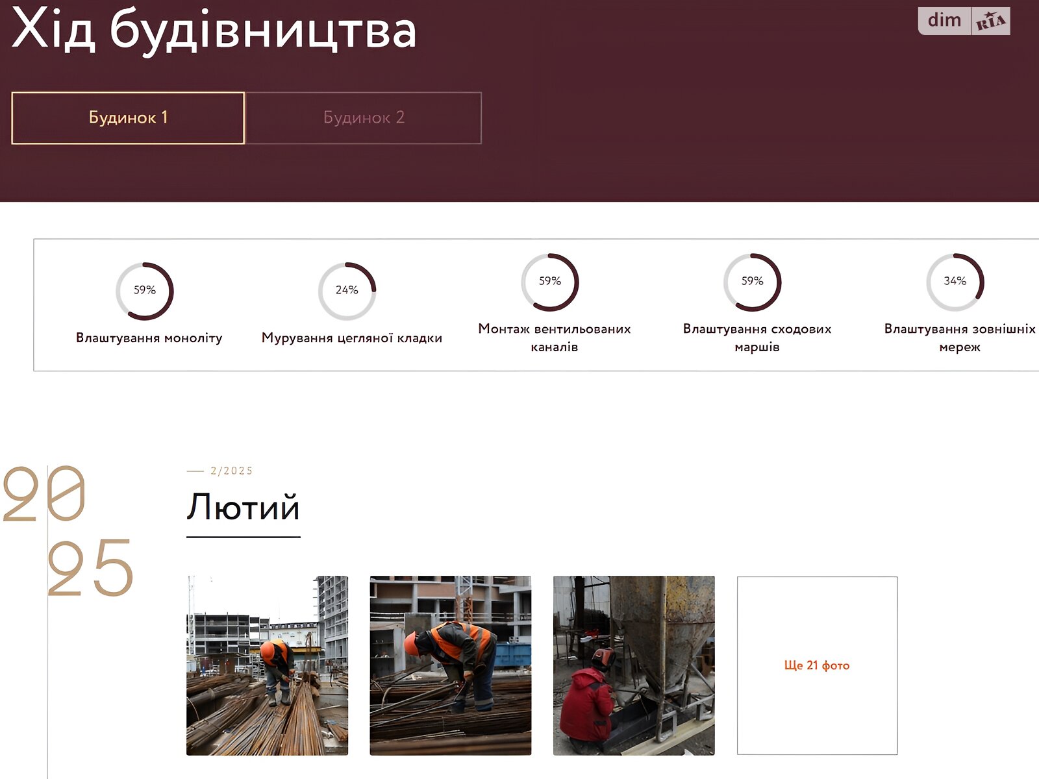Click the 59% monolith progress circle
The height and width of the screenshot is (779, 1039).
point(145,291)
